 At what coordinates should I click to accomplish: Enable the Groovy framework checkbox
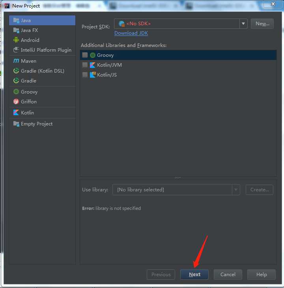point(85,55)
